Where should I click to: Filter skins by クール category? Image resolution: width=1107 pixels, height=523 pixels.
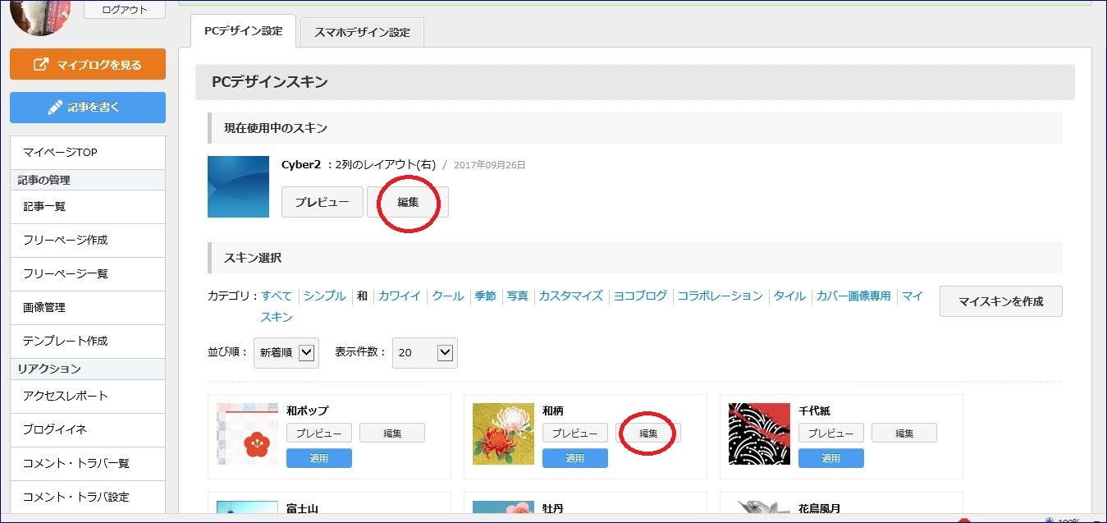pyautogui.click(x=448, y=296)
